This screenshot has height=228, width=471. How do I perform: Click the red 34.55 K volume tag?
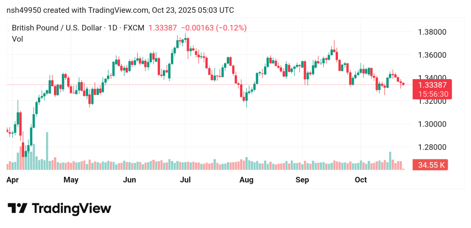(x=430, y=165)
